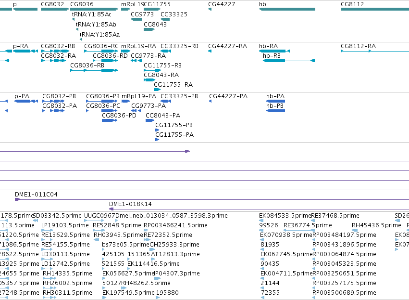Open the CG8032-RA transcript
Viewport: 409px width, 300px height.
[x=59, y=56]
